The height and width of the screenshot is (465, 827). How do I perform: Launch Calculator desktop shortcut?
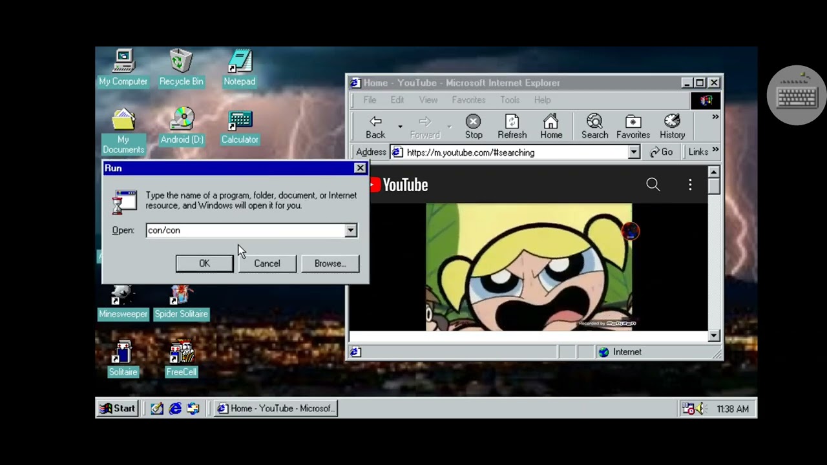240,126
